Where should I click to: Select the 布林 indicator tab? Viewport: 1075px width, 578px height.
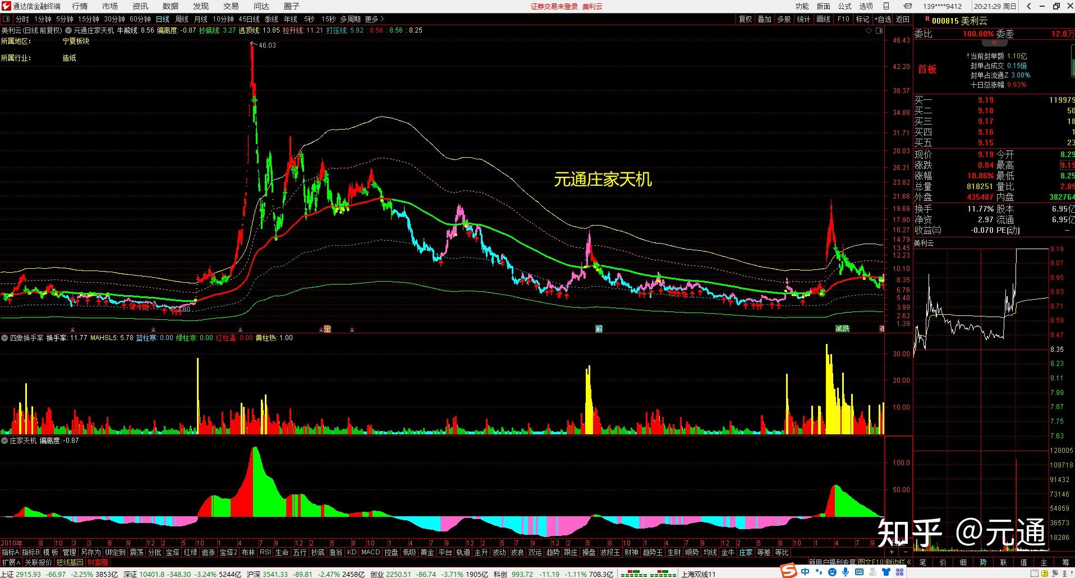tap(248, 552)
